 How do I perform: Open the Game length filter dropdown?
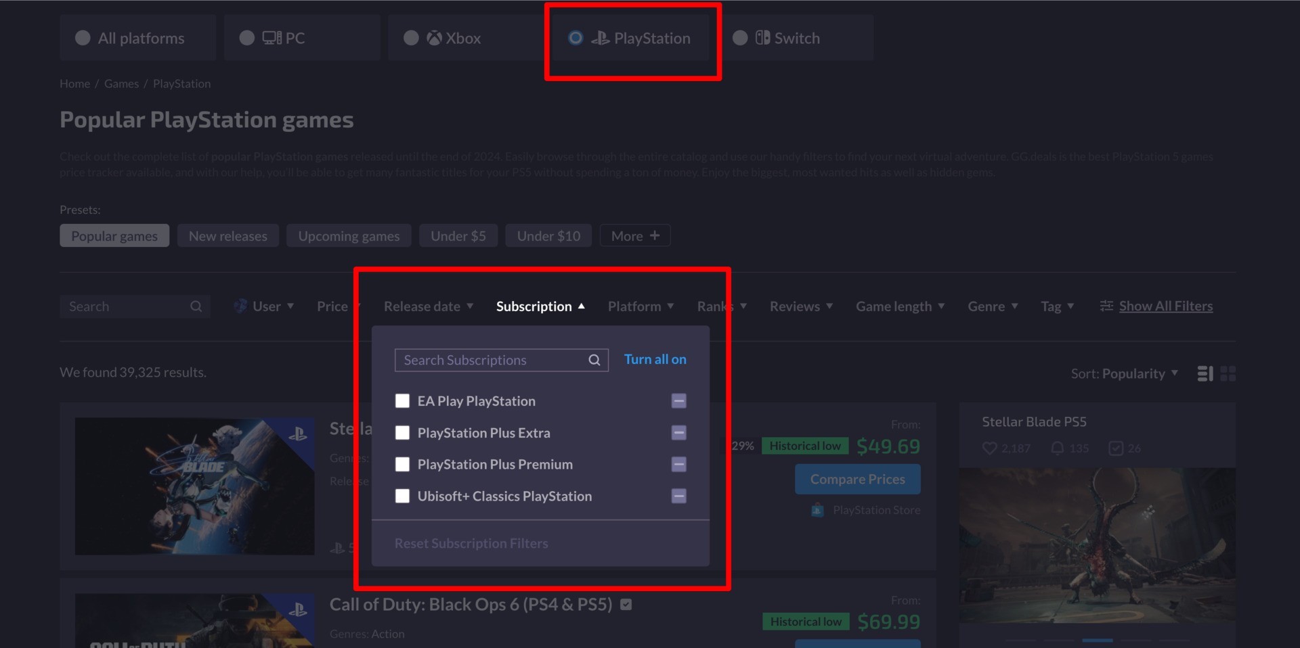pyautogui.click(x=900, y=306)
